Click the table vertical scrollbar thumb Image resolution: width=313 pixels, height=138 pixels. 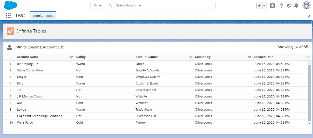(x=309, y=93)
